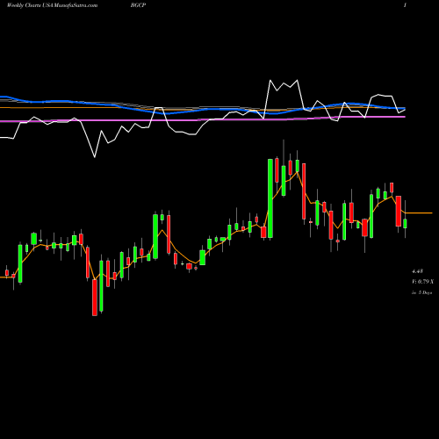
Task: Click the 'V: 0.79 N' volume text
Action: coord(422,282)
